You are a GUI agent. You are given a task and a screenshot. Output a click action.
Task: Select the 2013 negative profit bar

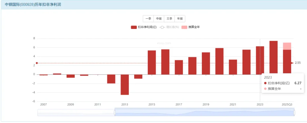point(125,84)
